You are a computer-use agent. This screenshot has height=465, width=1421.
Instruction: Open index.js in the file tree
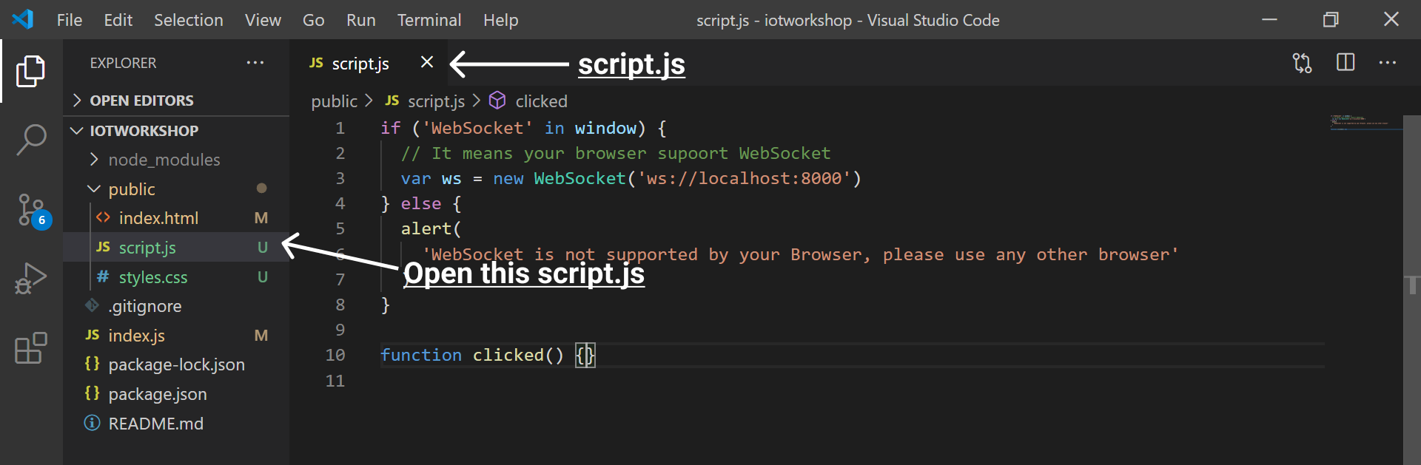176,336
